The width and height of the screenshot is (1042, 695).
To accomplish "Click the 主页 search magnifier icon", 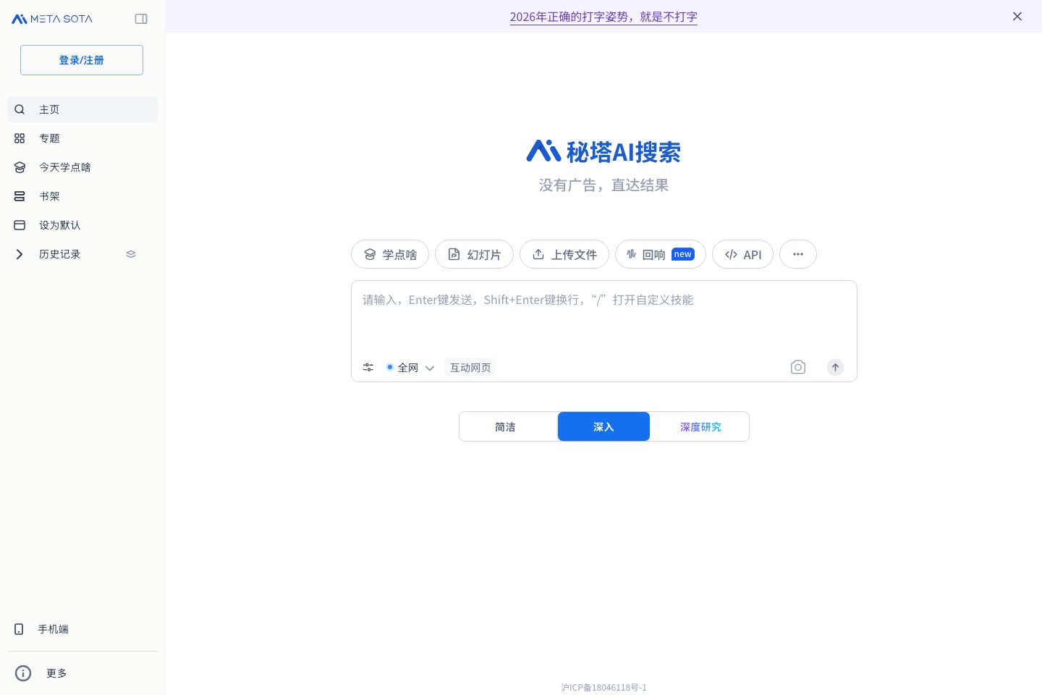I will pos(20,109).
